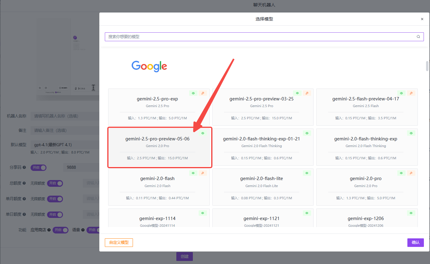This screenshot has width=430, height=264.
Task: Pick the gemini-2.0-flash model card
Action: 159,187
